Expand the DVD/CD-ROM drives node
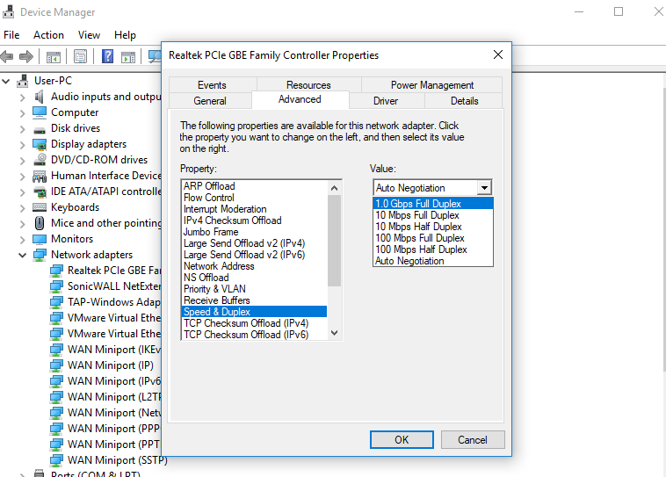 click(x=23, y=161)
